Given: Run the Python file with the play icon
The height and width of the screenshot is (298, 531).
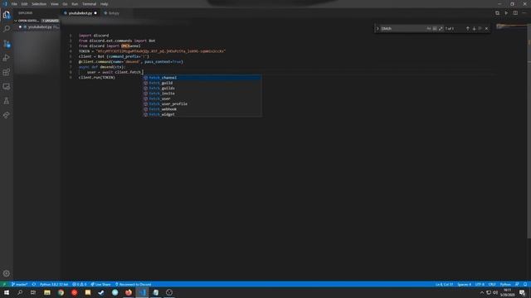Looking at the screenshot, I should [x=506, y=13].
